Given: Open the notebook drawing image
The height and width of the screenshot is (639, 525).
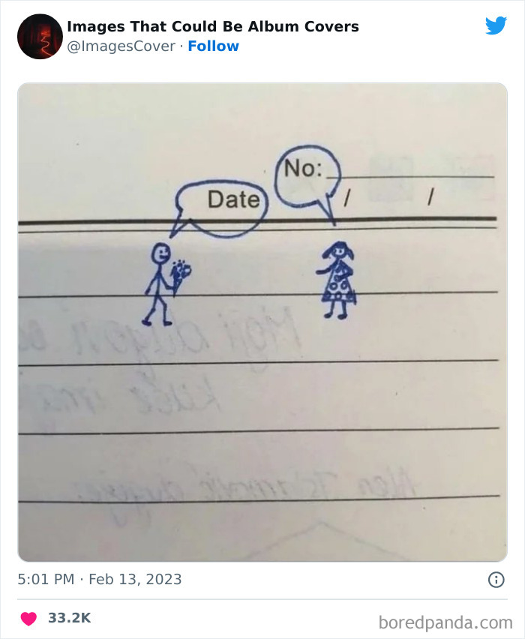Looking at the screenshot, I should coord(262,322).
